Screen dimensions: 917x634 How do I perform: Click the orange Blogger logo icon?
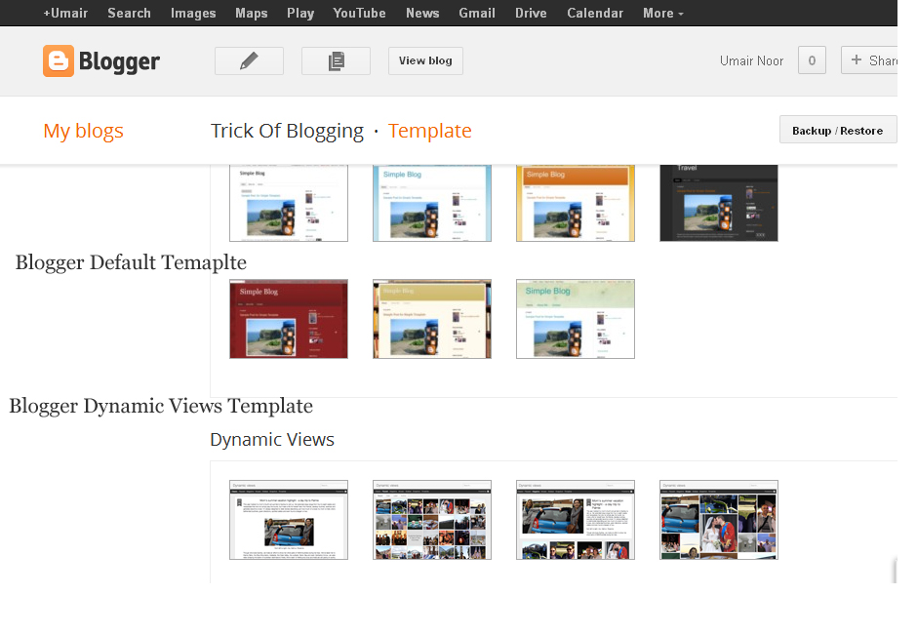coord(59,60)
